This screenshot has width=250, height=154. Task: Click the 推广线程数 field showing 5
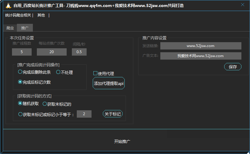coord(22,52)
